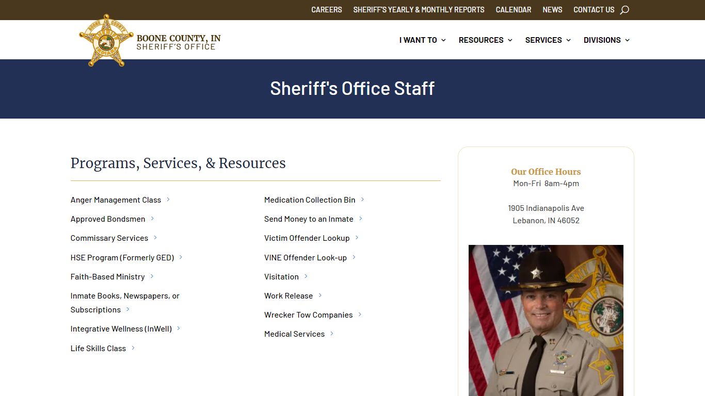
Task: Click arrow beside Wrecker Tow Companies
Action: coord(360,315)
